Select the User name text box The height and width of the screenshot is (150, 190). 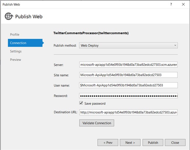[128, 85]
